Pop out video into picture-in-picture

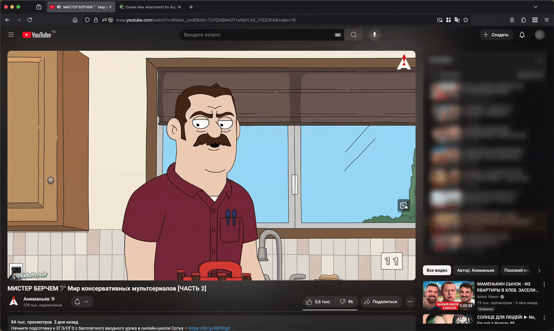coord(404,206)
